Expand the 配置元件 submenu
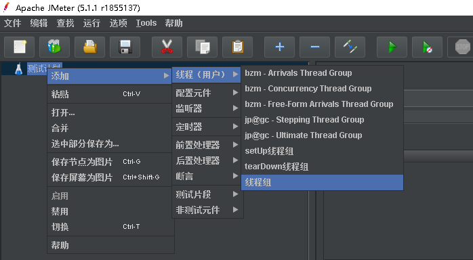473x260 pixels. click(x=207, y=93)
